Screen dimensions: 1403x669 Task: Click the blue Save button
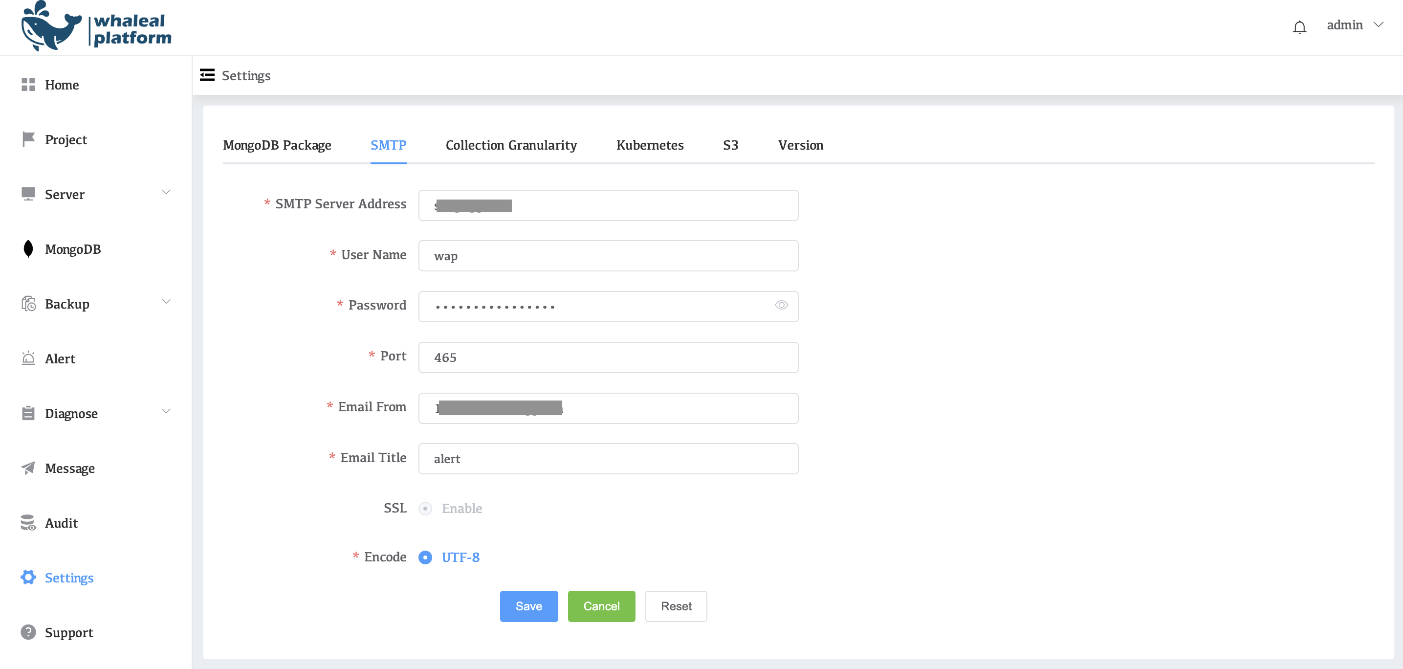point(528,606)
